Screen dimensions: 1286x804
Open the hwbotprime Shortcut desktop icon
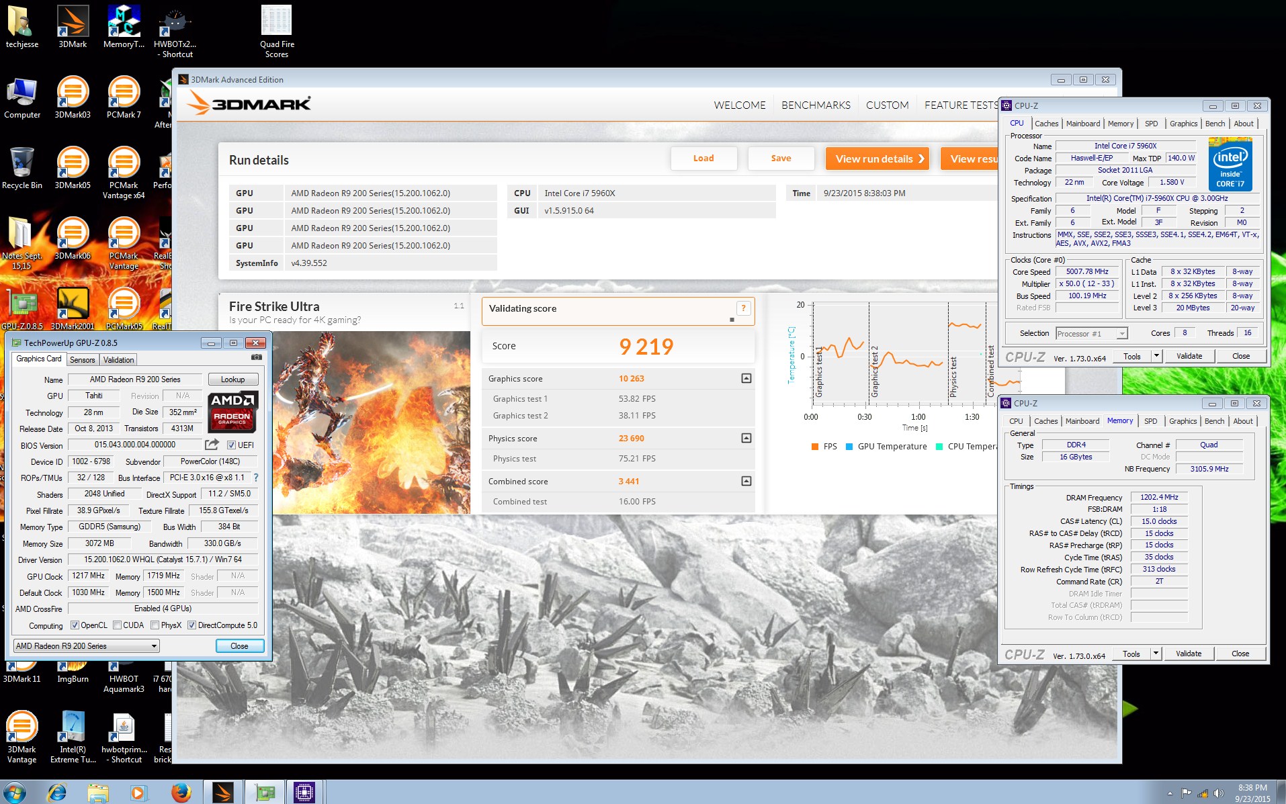point(124,738)
